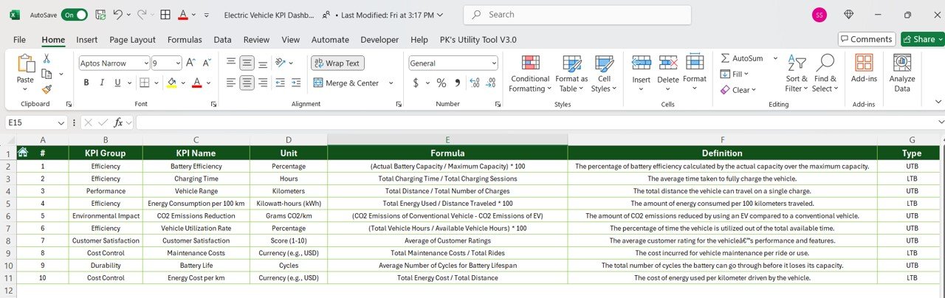Open the font size dropdown showing 9

coord(176,63)
